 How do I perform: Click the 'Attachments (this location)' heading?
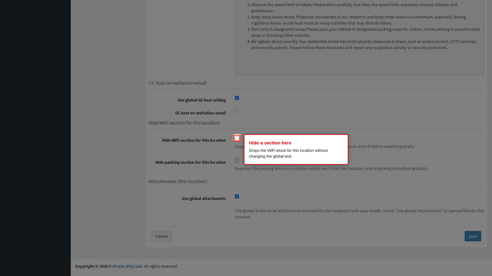click(x=178, y=181)
